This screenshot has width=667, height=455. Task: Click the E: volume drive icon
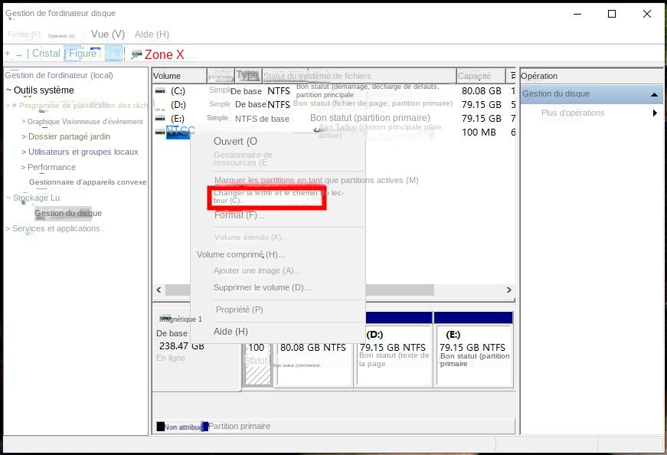click(x=159, y=118)
